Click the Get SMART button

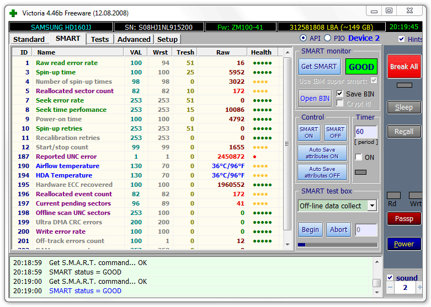[318, 67]
